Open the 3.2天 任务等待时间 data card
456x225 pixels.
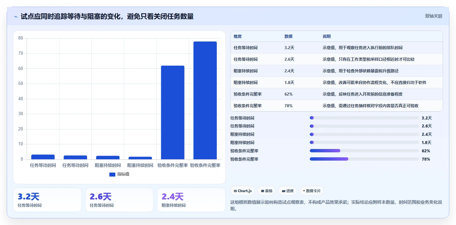pos(47,200)
